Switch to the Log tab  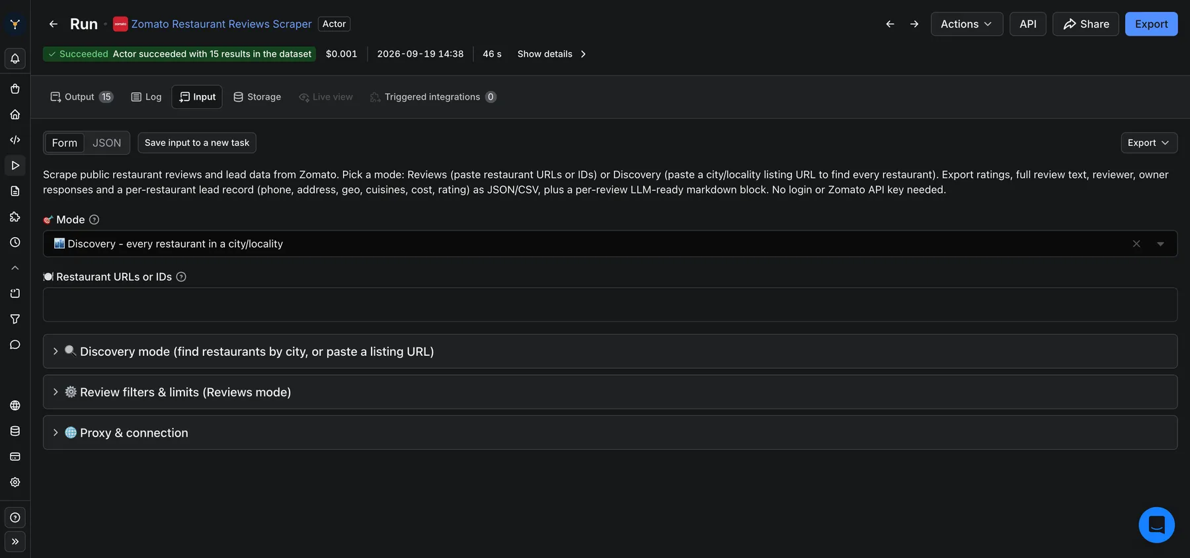(x=146, y=97)
